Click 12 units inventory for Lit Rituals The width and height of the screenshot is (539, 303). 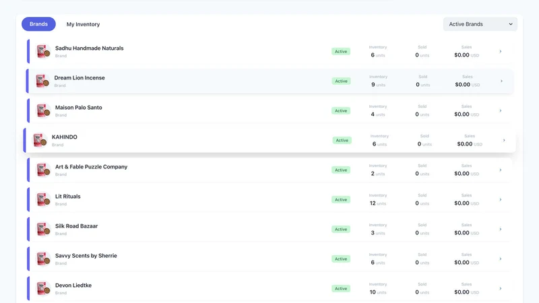[x=378, y=203]
